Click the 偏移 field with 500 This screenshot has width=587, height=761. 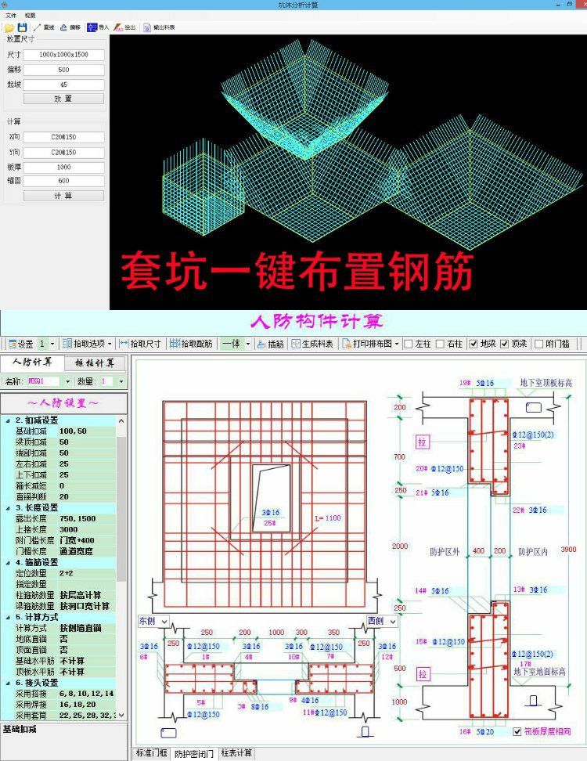coord(63,70)
